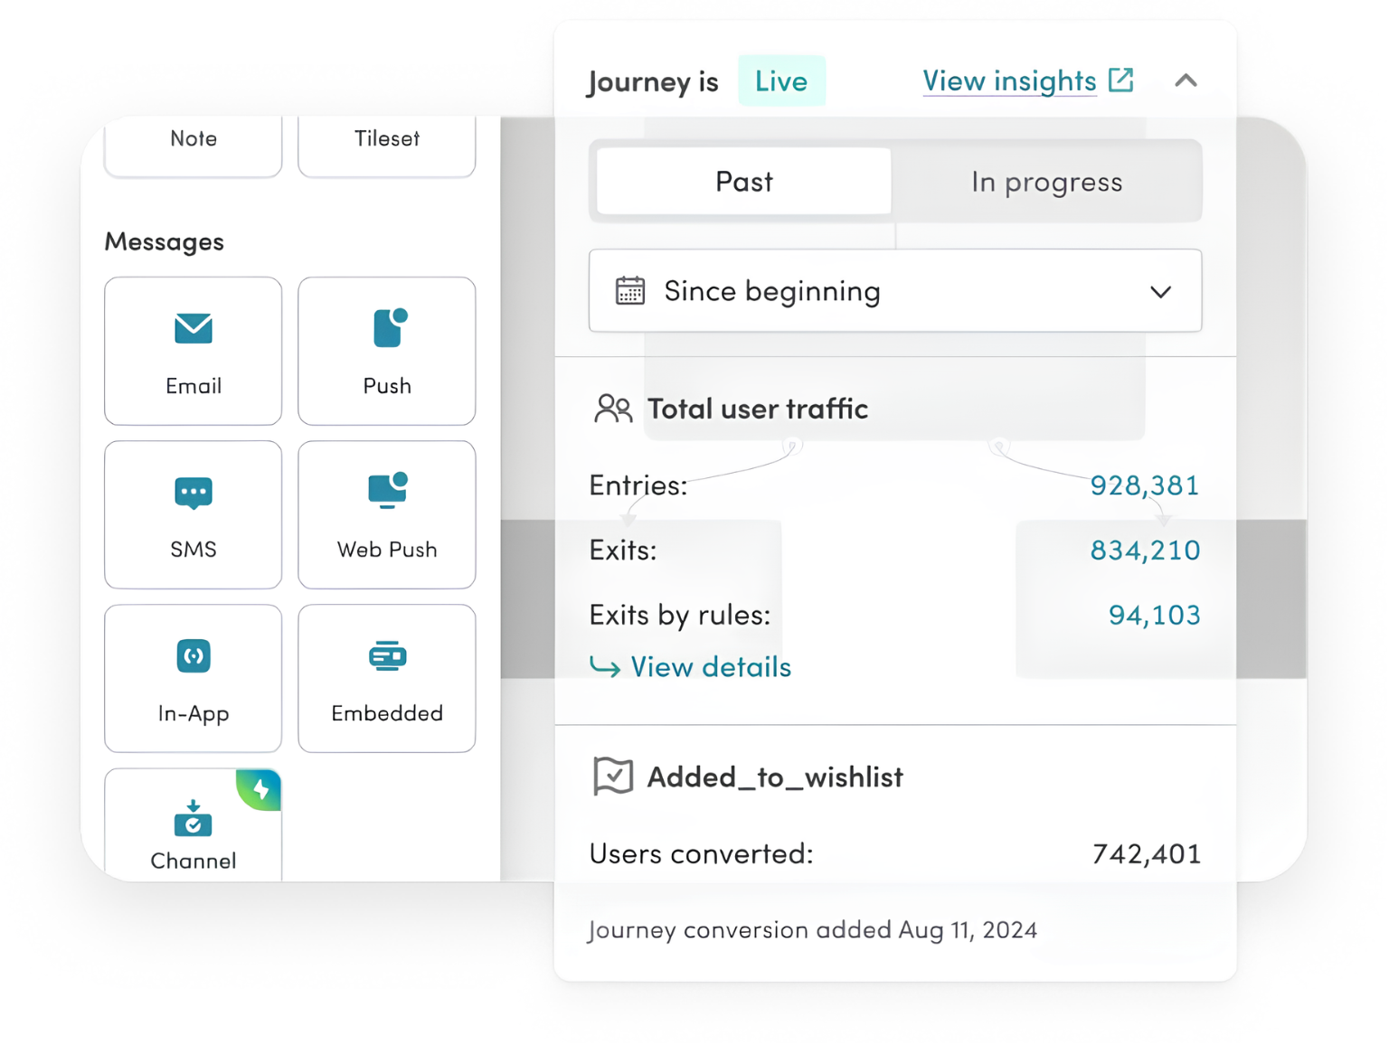Select the Channel block icon
1389x1045 pixels.
(194, 818)
